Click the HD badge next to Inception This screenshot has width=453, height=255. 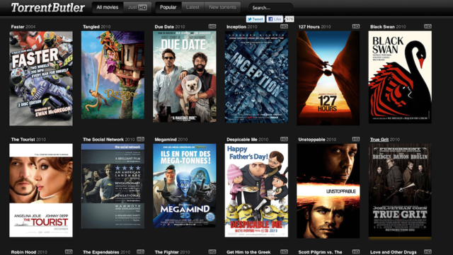coord(284,26)
